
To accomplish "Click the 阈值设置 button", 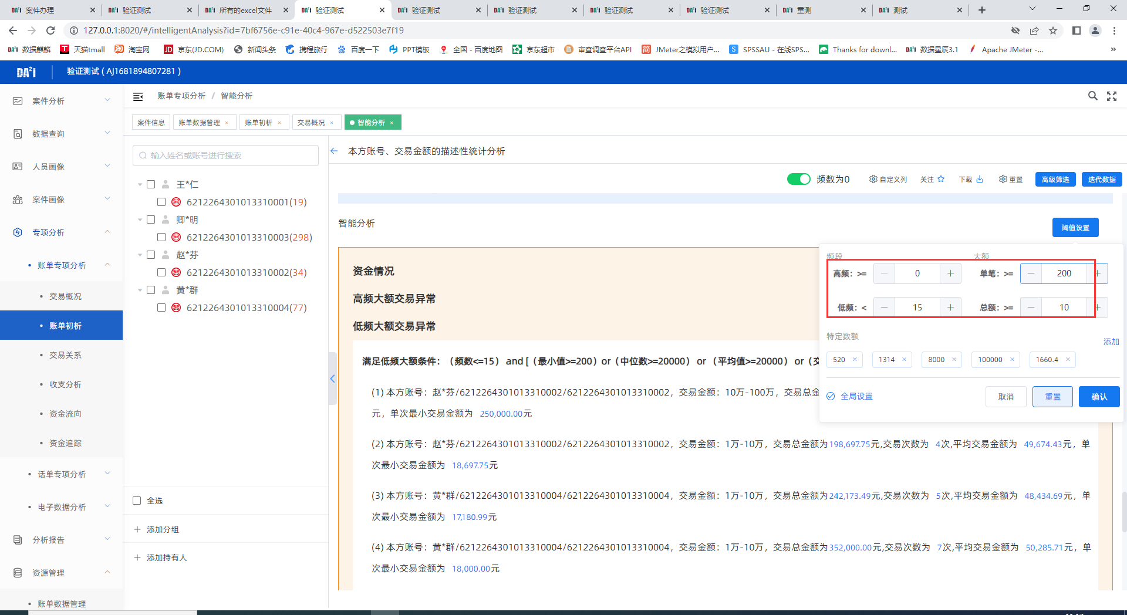I will (1075, 227).
